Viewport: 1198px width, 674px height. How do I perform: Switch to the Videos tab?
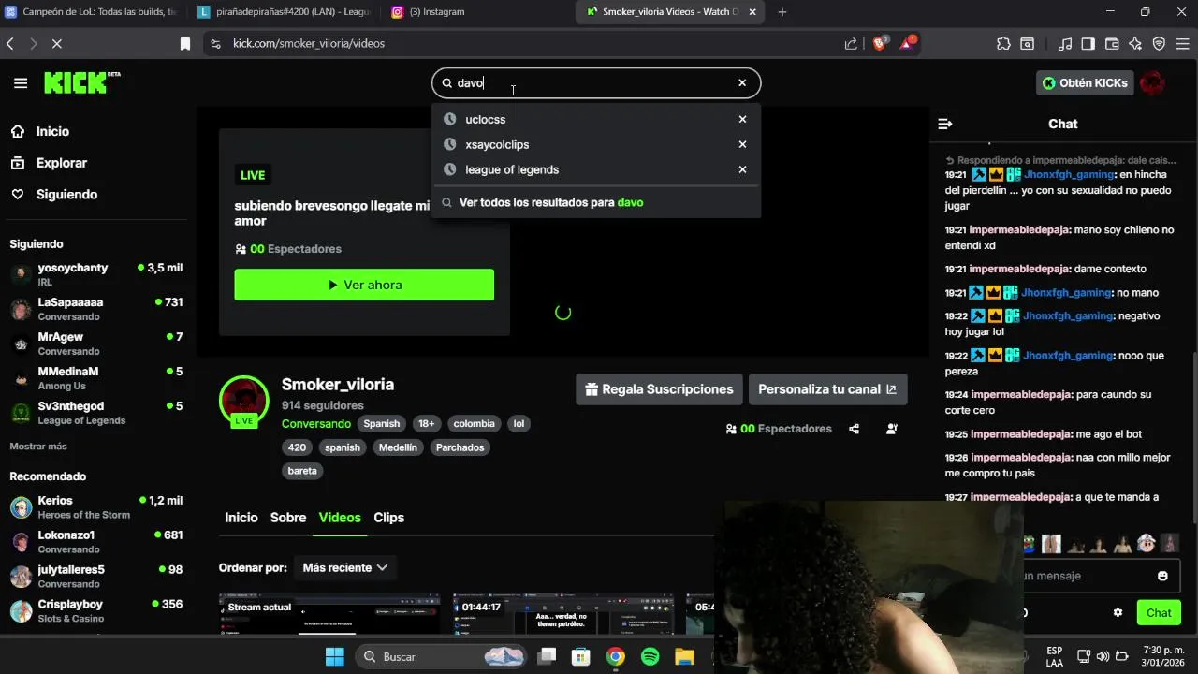(340, 518)
